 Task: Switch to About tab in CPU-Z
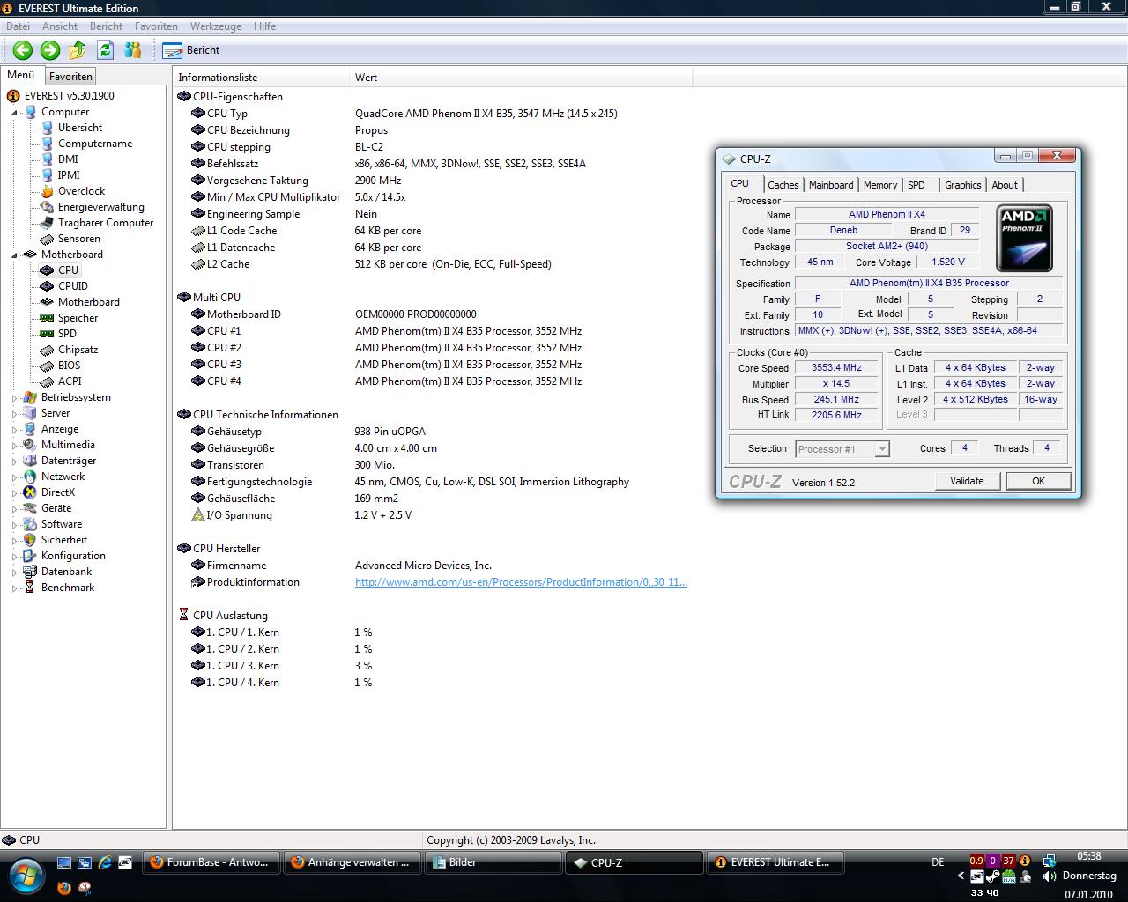(1005, 185)
